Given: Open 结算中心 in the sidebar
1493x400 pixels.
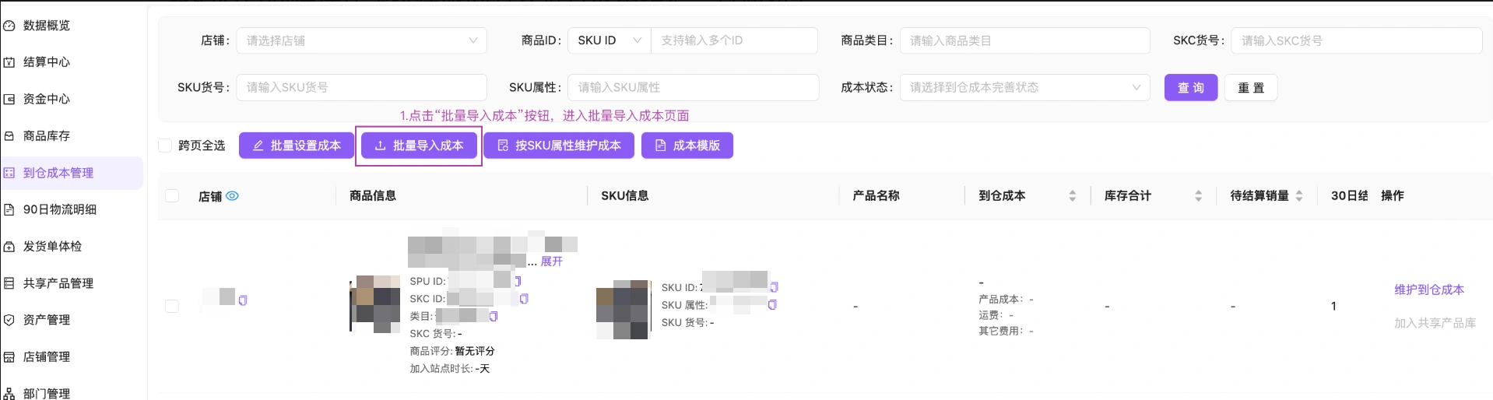Looking at the screenshot, I should [x=46, y=62].
